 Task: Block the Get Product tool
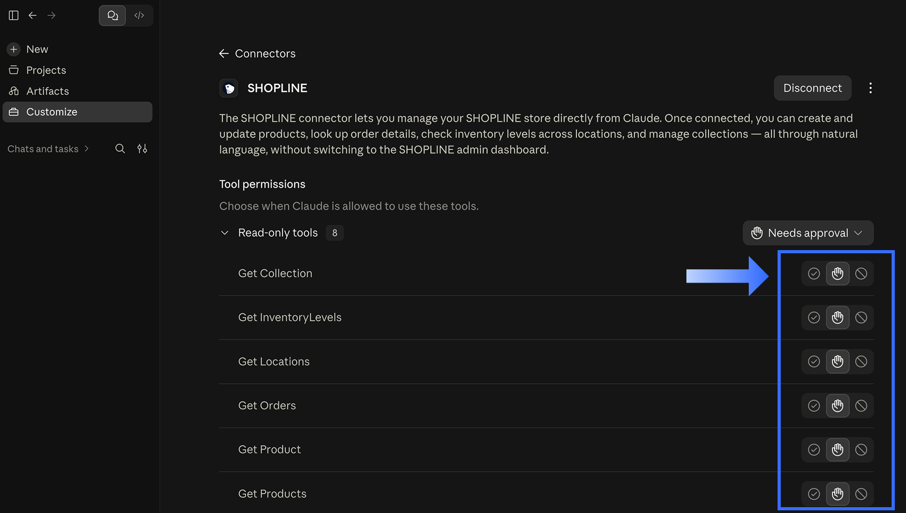click(861, 450)
